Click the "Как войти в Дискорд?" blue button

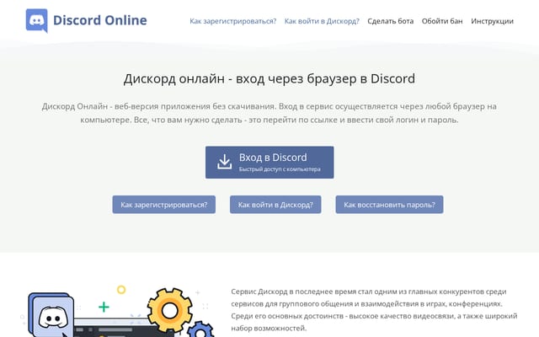(275, 205)
